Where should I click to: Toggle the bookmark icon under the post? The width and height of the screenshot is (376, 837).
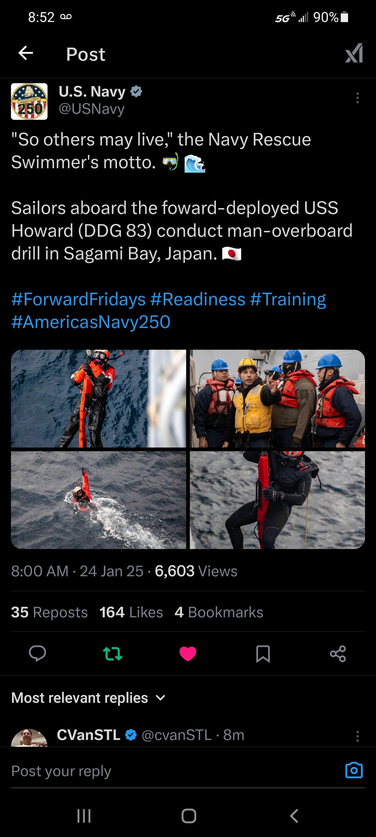(x=263, y=653)
